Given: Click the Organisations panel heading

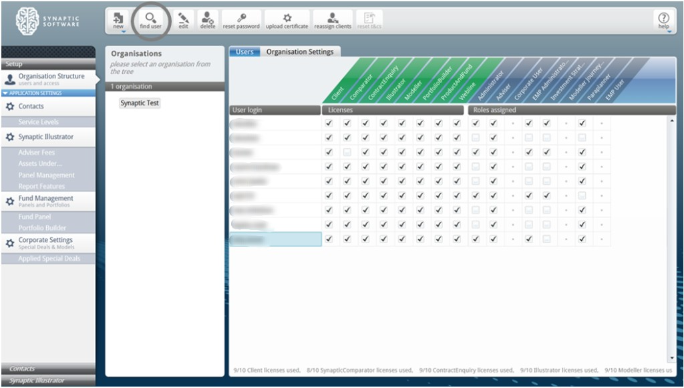Looking at the screenshot, I should coord(136,53).
